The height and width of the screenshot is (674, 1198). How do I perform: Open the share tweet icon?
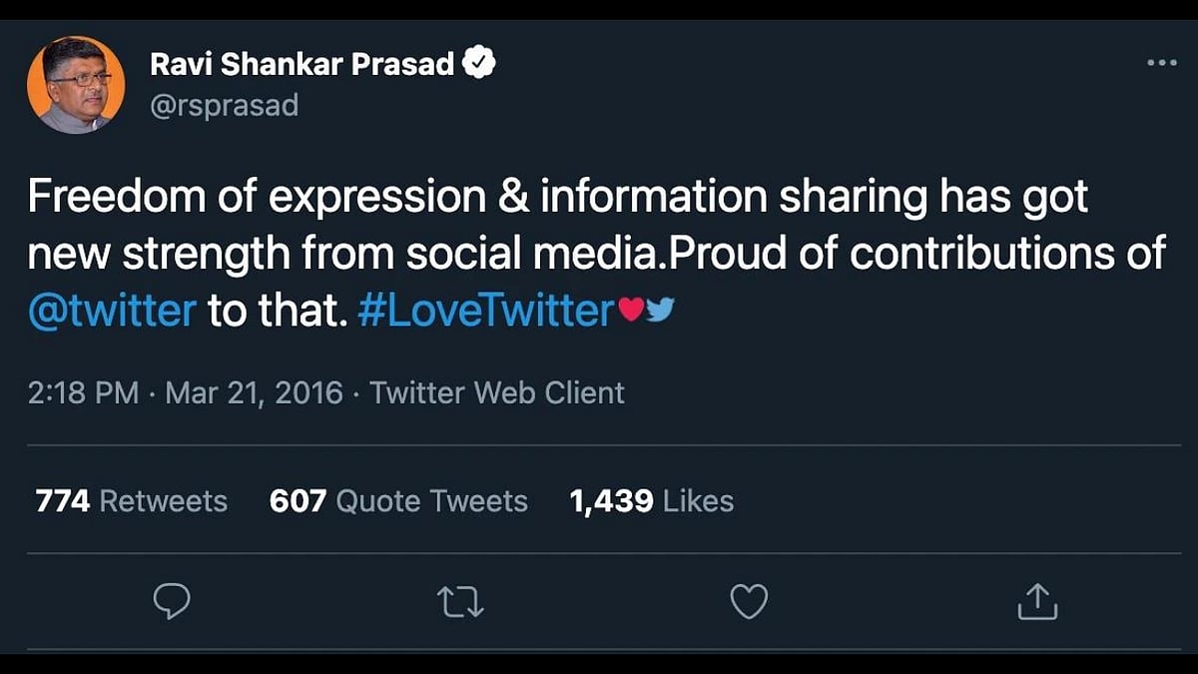pyautogui.click(x=1036, y=601)
